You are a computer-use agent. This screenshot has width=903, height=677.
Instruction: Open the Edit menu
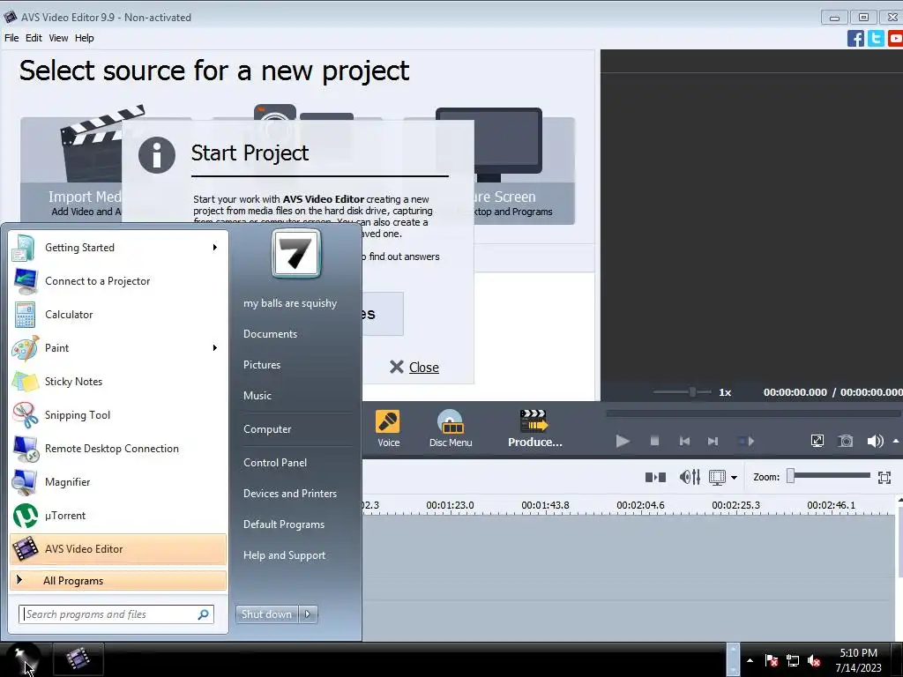(34, 38)
